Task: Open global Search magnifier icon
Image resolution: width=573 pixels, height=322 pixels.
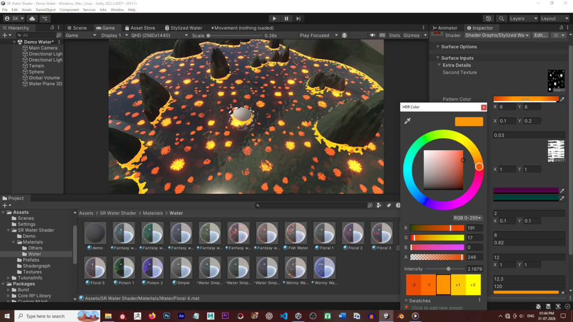Action: [x=501, y=19]
